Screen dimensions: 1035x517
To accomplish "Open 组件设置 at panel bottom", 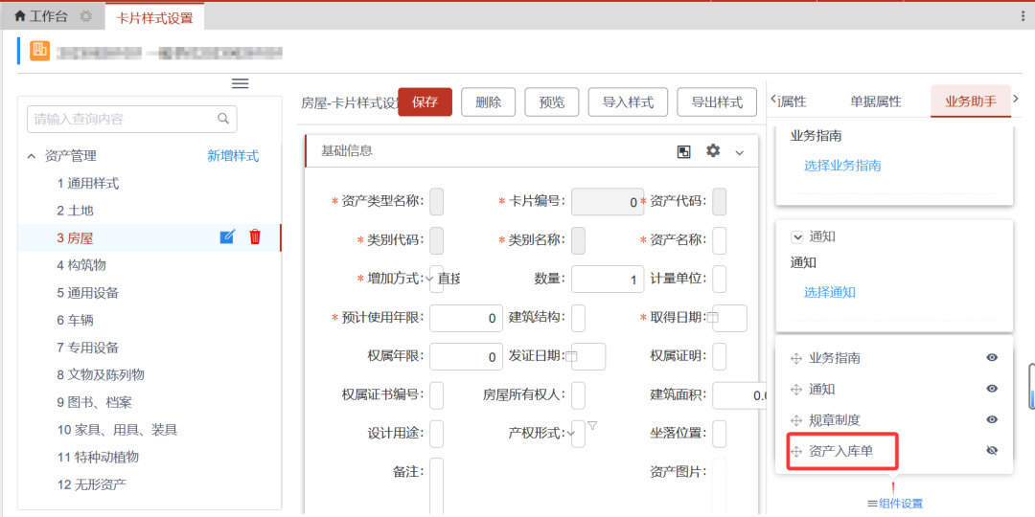I will [x=895, y=504].
